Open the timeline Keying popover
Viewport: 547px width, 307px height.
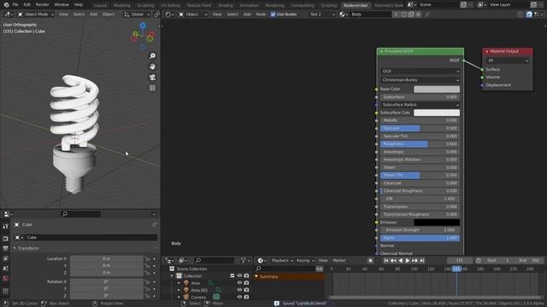point(305,260)
